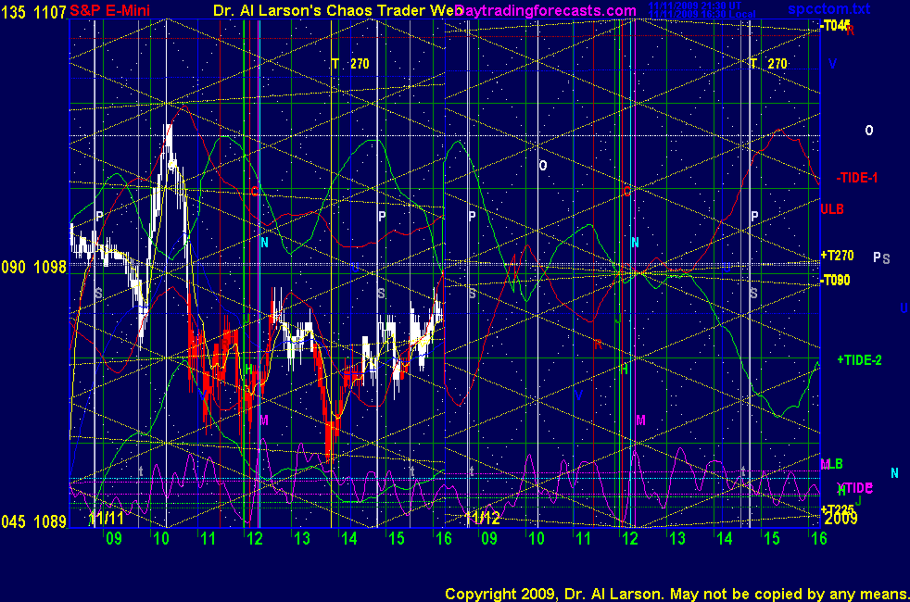Click the '135 1107' price axis label

33,12
